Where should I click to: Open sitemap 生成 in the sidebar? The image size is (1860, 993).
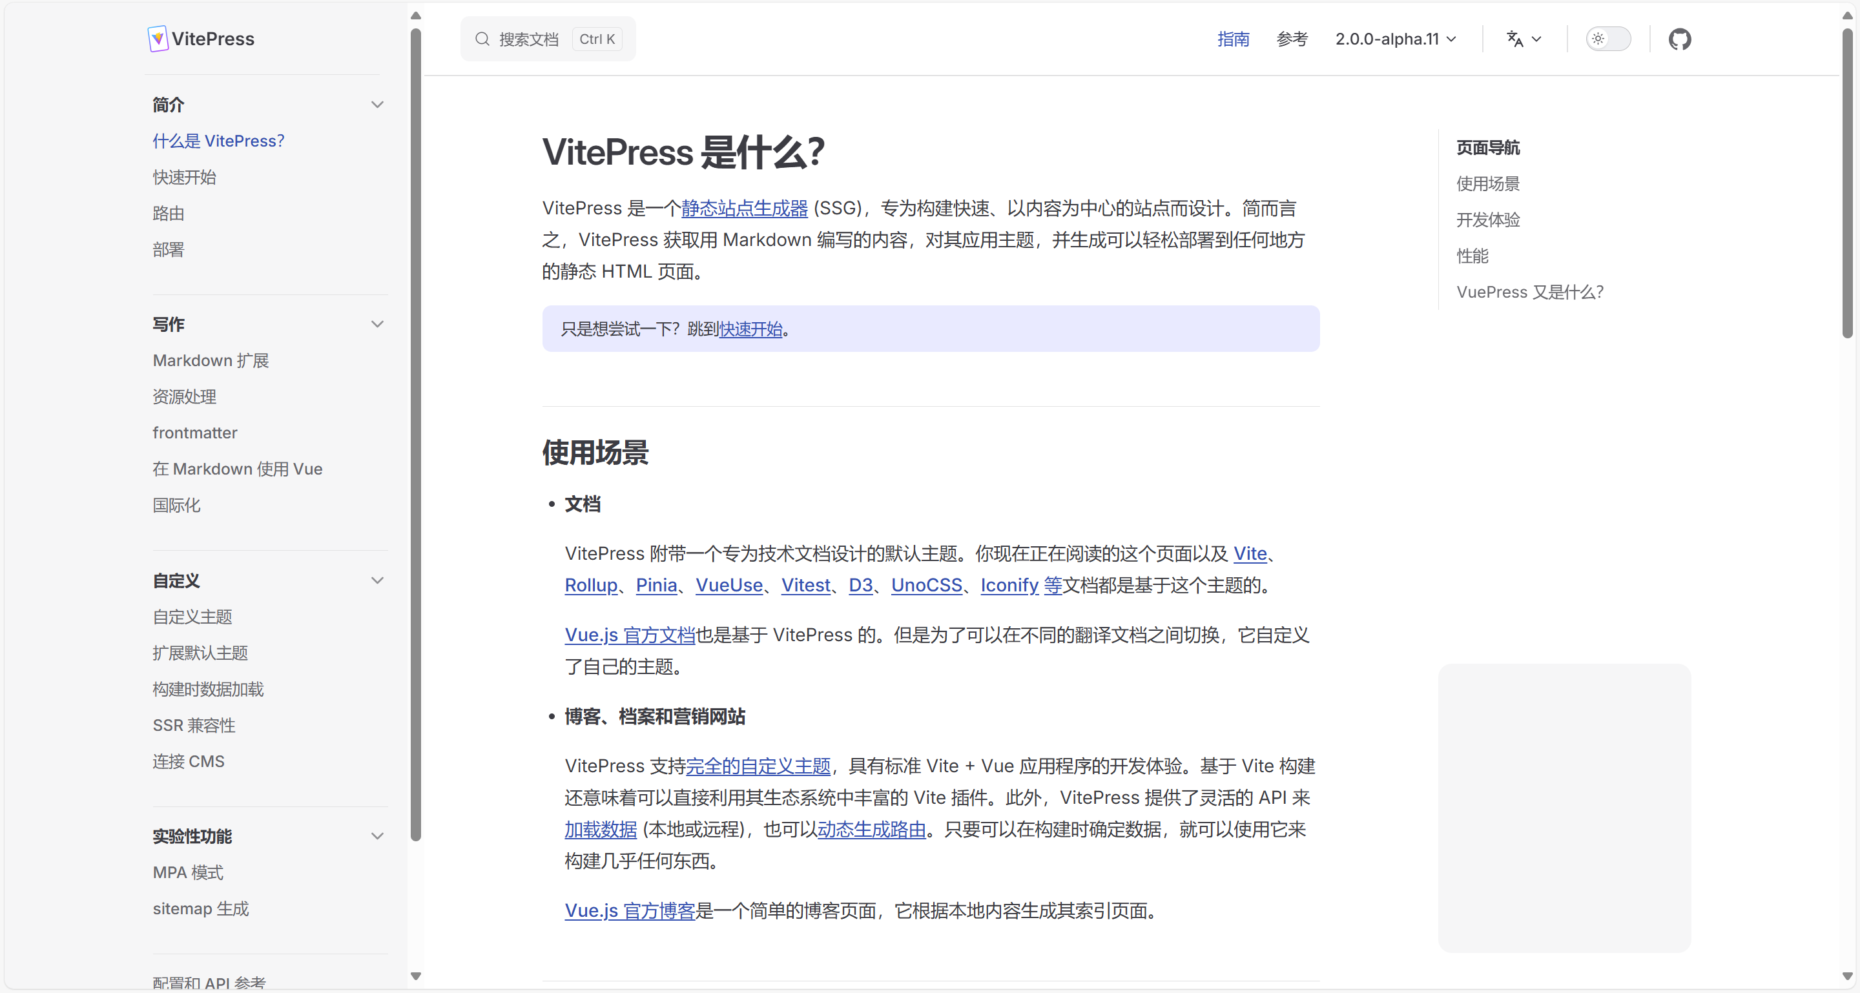201,908
